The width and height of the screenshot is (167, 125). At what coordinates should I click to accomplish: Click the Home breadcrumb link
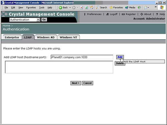6,26
